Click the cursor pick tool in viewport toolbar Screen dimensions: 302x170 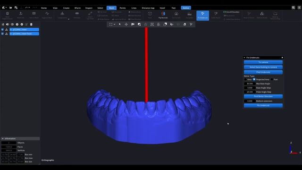(x=119, y=25)
